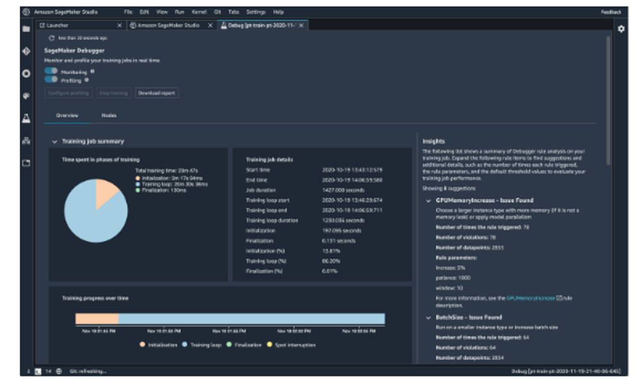Screen dimensions: 640x386
Task: Select the Overview tab
Action: pyautogui.click(x=67, y=115)
